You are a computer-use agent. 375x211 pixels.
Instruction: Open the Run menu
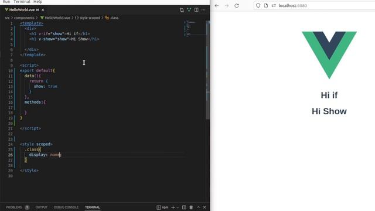[6, 2]
